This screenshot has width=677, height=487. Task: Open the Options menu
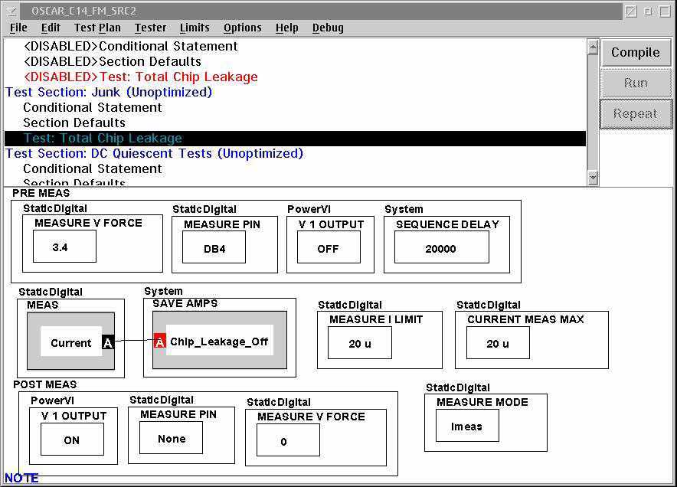click(243, 28)
